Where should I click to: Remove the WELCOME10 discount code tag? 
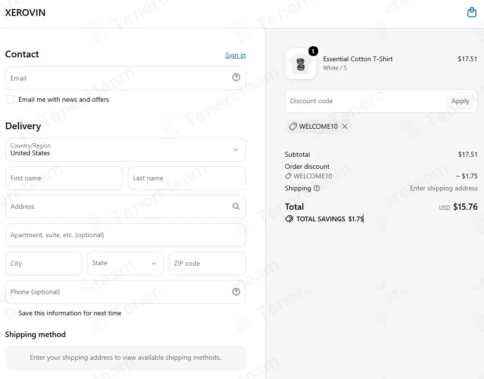tap(345, 126)
